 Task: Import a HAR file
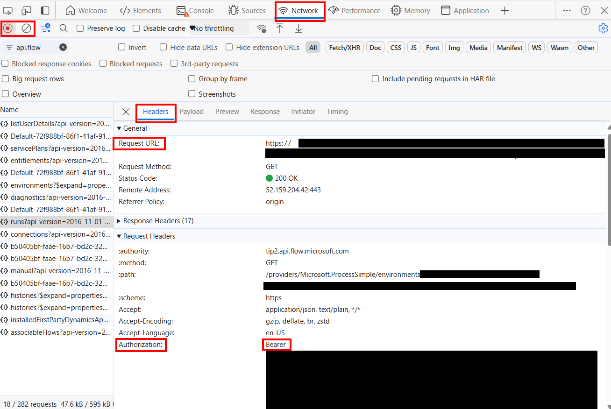(x=280, y=28)
